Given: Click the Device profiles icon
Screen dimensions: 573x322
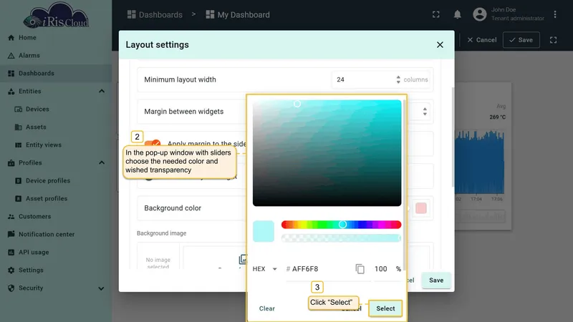Looking at the screenshot, I should 19,181.
